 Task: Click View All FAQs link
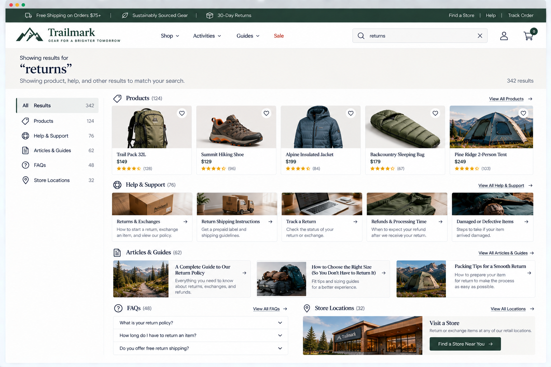point(270,309)
